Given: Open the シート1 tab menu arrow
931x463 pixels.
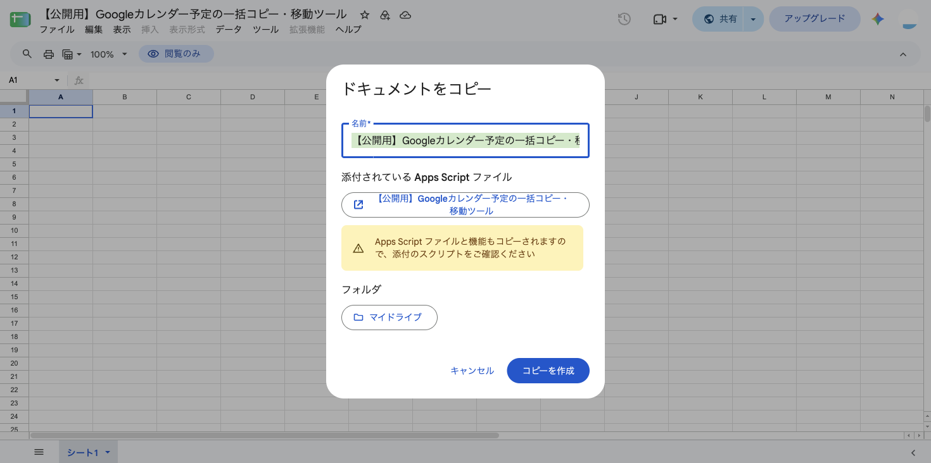Looking at the screenshot, I should (x=108, y=453).
